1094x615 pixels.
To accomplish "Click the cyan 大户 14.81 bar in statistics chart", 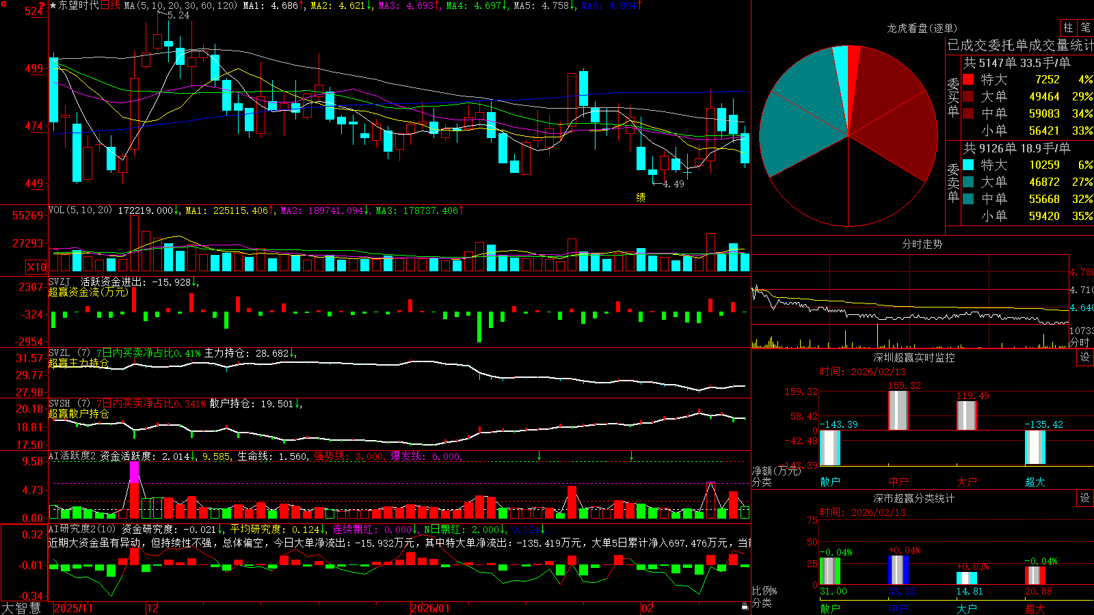I will click(x=967, y=578).
